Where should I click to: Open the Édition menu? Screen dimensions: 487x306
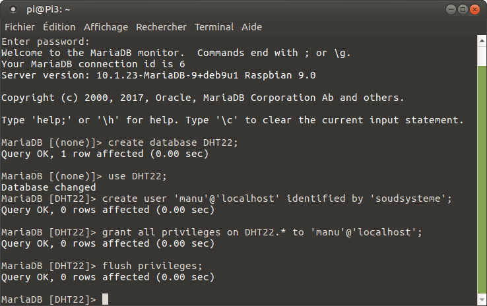(59, 27)
